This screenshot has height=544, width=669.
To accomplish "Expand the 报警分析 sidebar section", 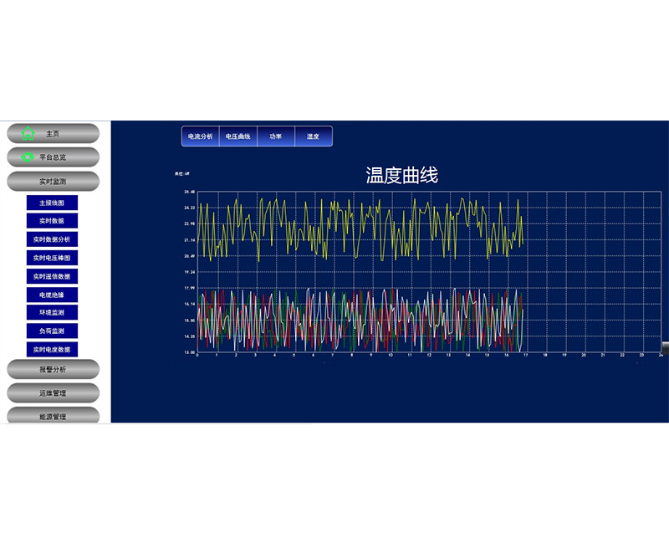I will coord(53,369).
